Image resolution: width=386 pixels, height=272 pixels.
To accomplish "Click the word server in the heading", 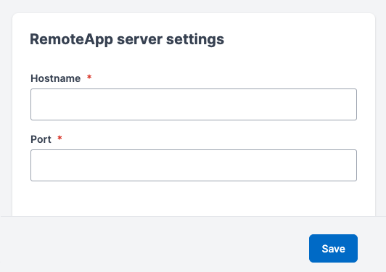I will pyautogui.click(x=139, y=39).
